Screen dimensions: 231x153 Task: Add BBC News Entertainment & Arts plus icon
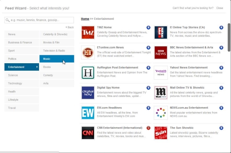221,48
